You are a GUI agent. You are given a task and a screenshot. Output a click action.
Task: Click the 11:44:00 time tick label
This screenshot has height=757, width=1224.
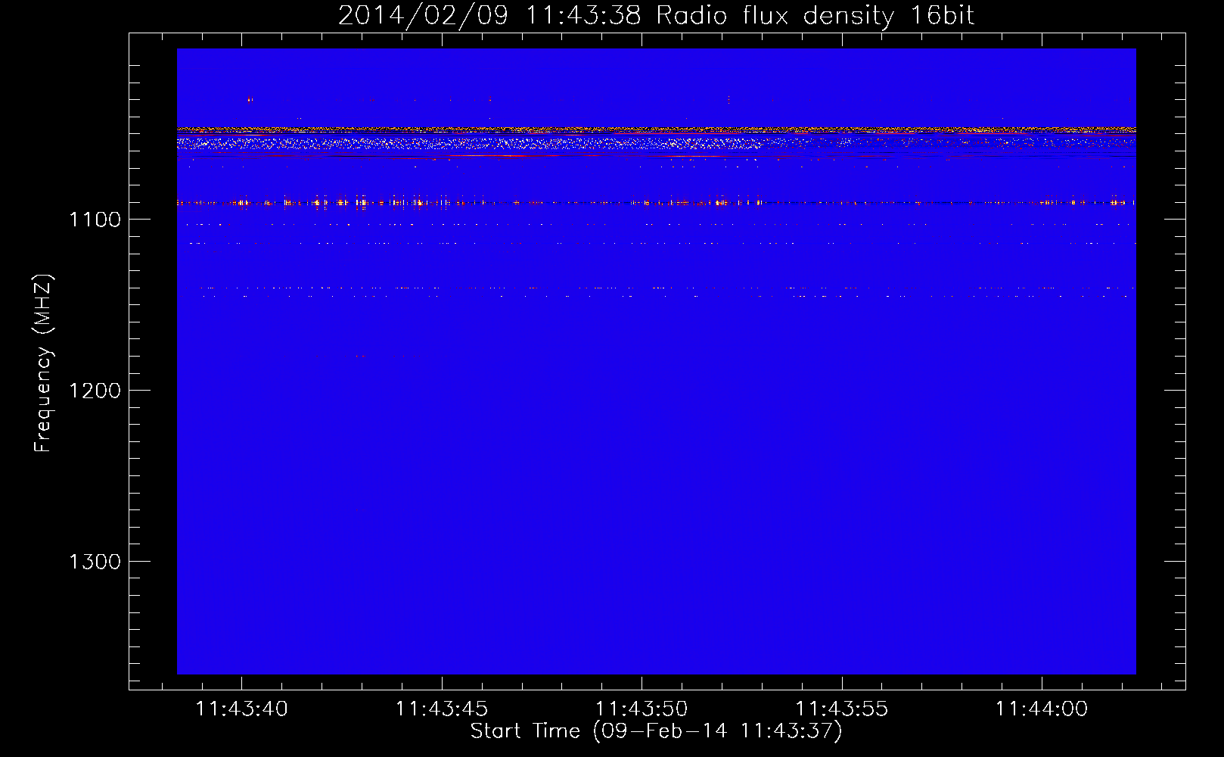coord(1042,709)
